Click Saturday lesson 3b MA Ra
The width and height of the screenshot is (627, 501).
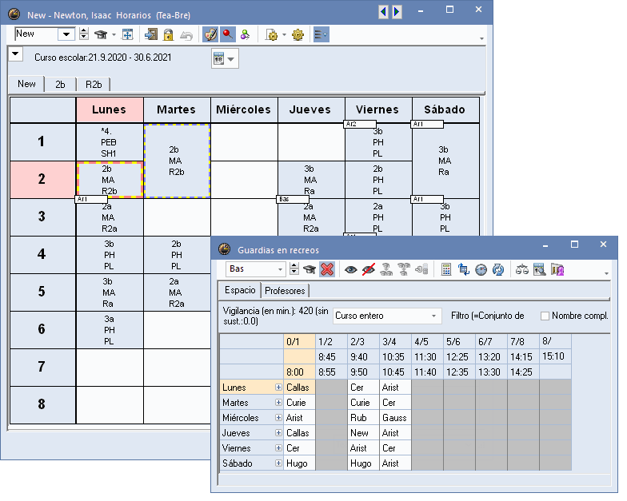tap(445, 161)
